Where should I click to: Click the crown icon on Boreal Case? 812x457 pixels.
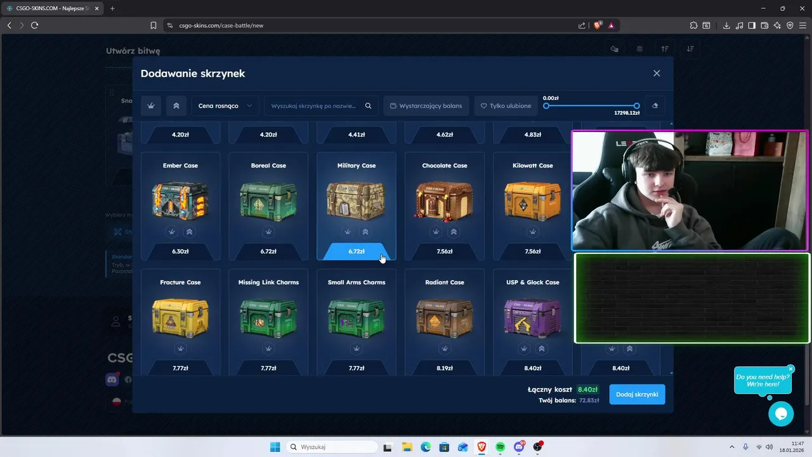tap(268, 232)
